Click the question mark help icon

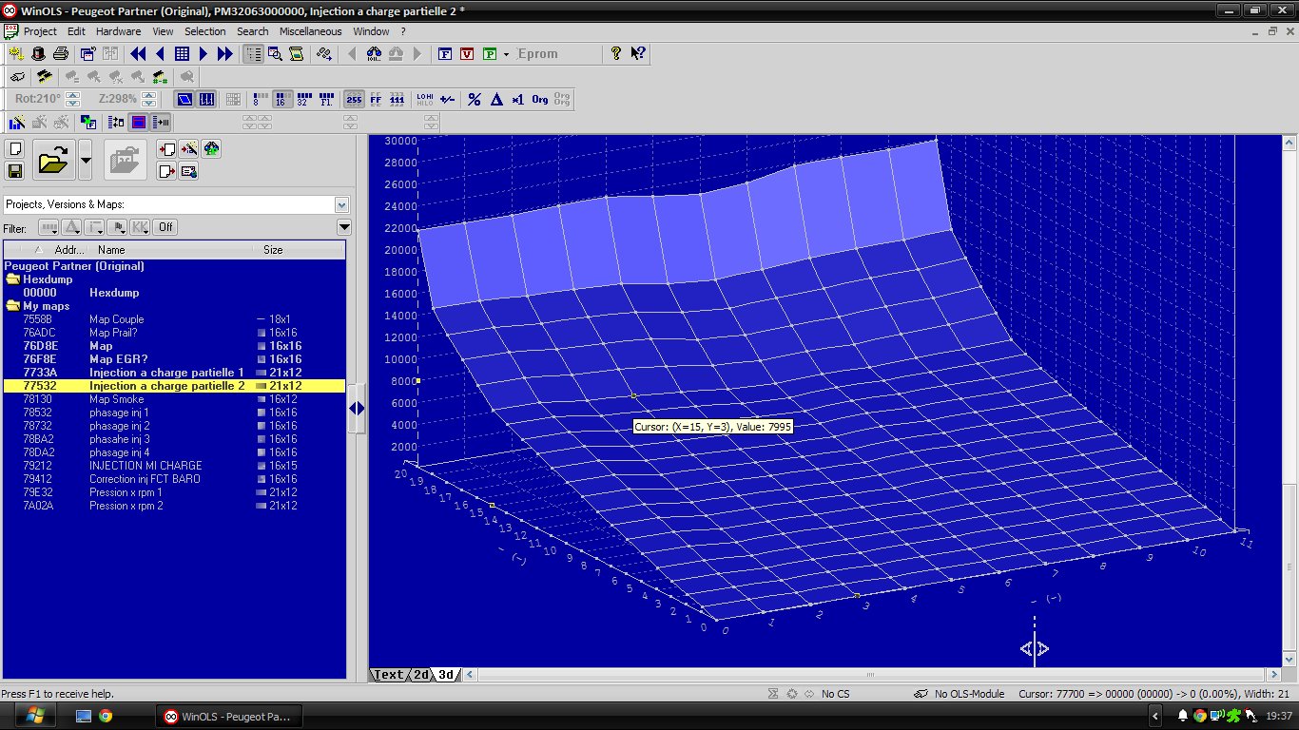(616, 54)
